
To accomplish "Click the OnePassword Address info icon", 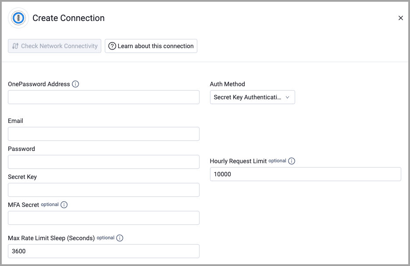I will click(x=75, y=84).
